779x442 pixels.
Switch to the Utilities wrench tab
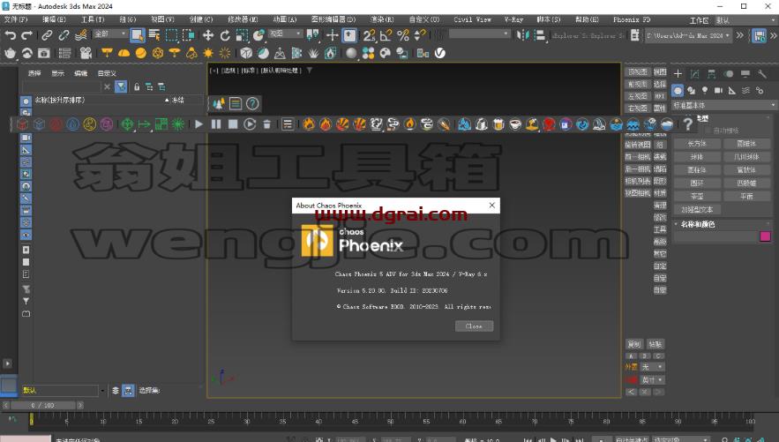761,74
